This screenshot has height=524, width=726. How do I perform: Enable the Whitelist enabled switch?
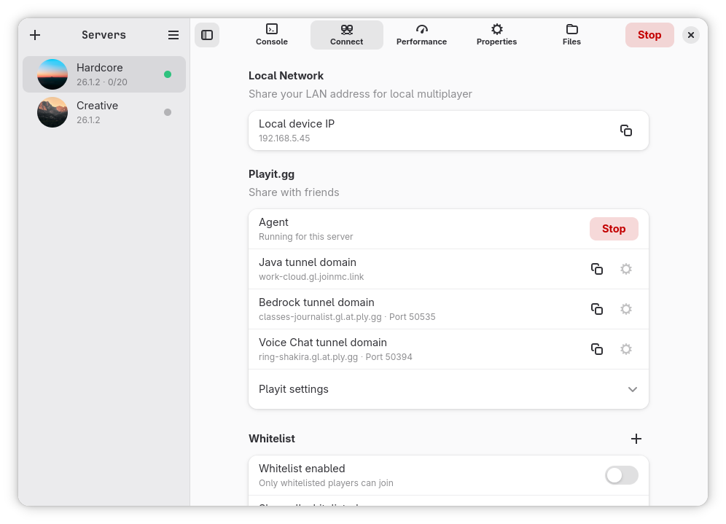[x=621, y=475]
